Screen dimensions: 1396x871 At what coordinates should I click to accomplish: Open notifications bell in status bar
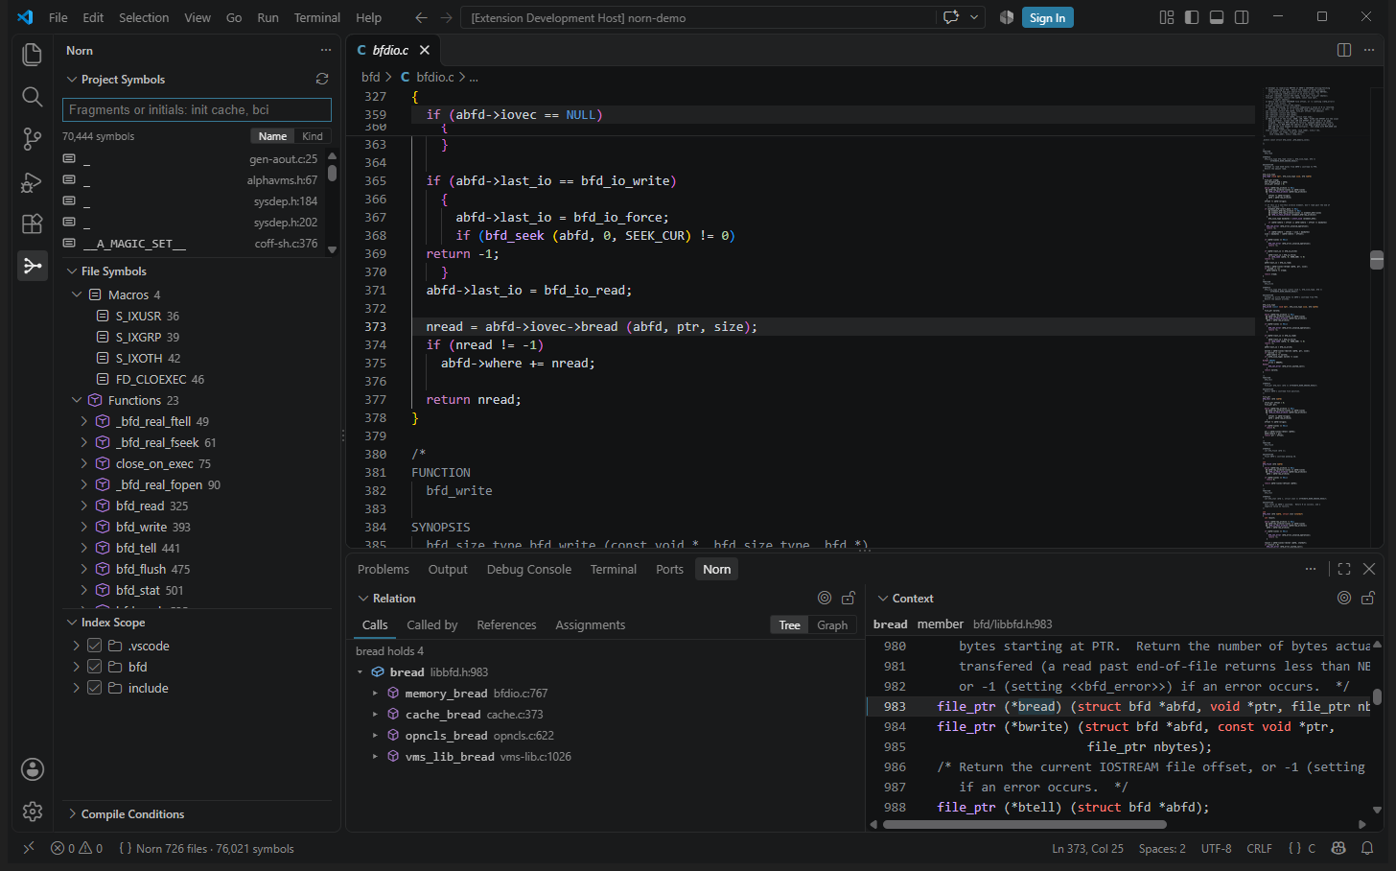pos(1367,848)
